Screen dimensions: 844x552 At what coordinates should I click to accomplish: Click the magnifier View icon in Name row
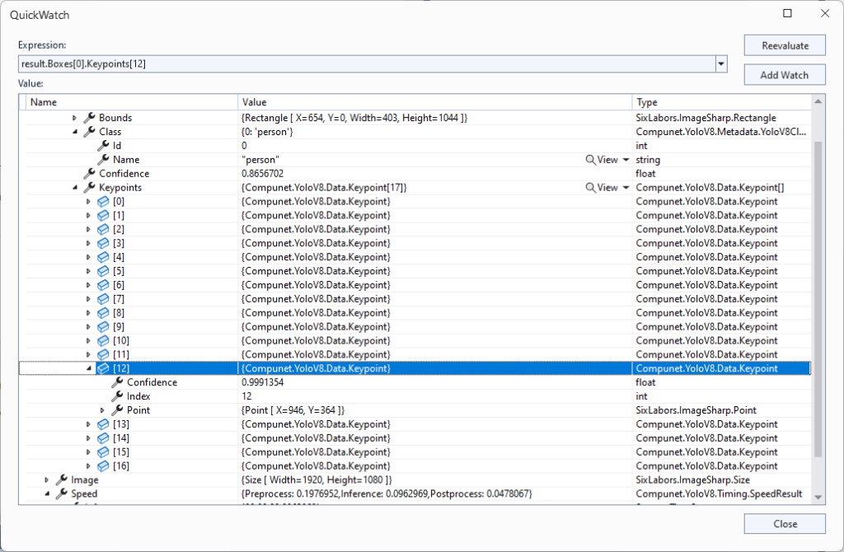click(x=590, y=160)
